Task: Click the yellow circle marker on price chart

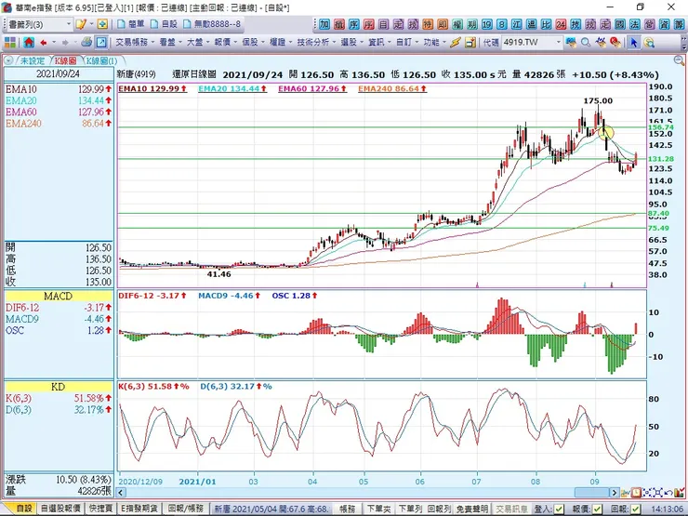Action: tap(605, 132)
